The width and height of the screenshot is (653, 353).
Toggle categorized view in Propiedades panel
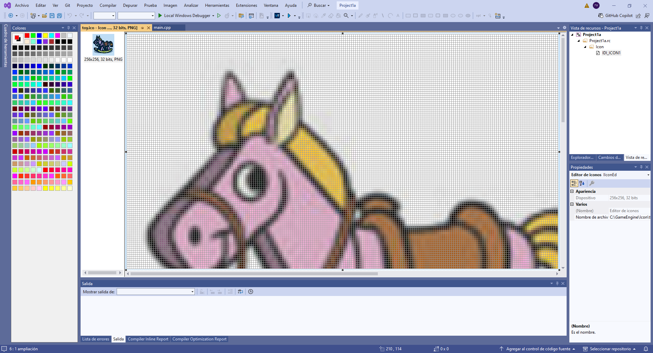point(574,183)
